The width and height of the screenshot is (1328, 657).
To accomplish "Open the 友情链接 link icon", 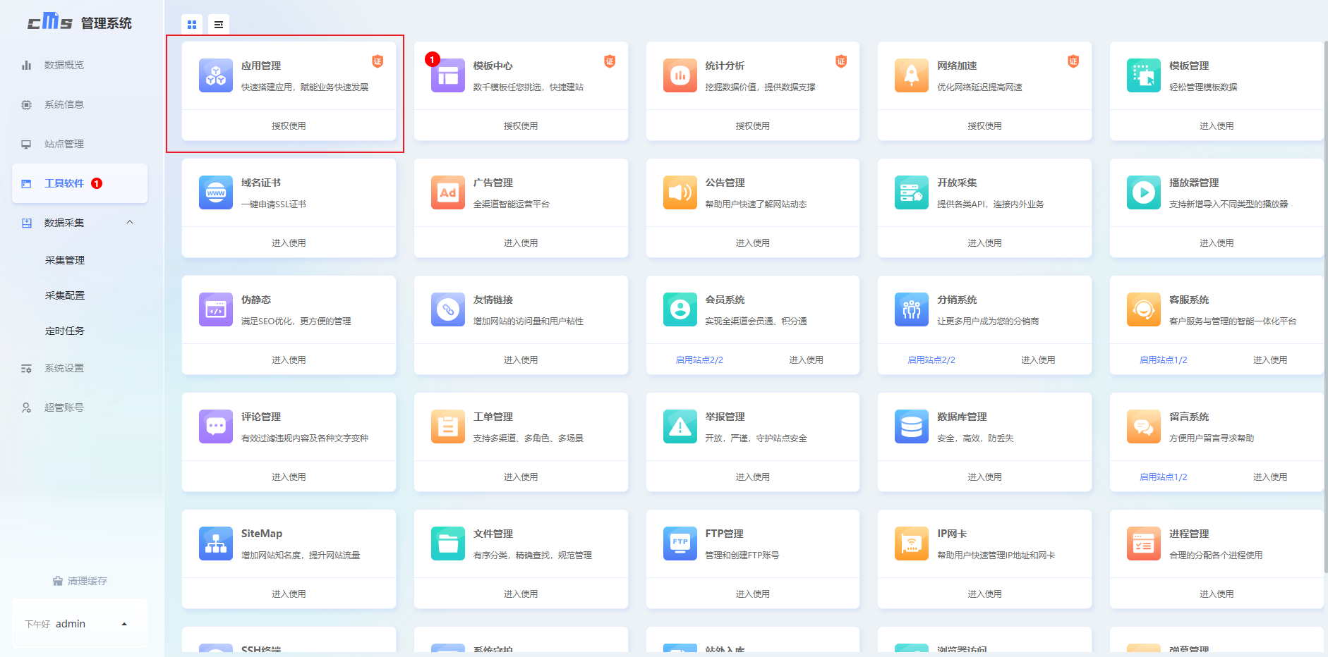I will pyautogui.click(x=448, y=309).
